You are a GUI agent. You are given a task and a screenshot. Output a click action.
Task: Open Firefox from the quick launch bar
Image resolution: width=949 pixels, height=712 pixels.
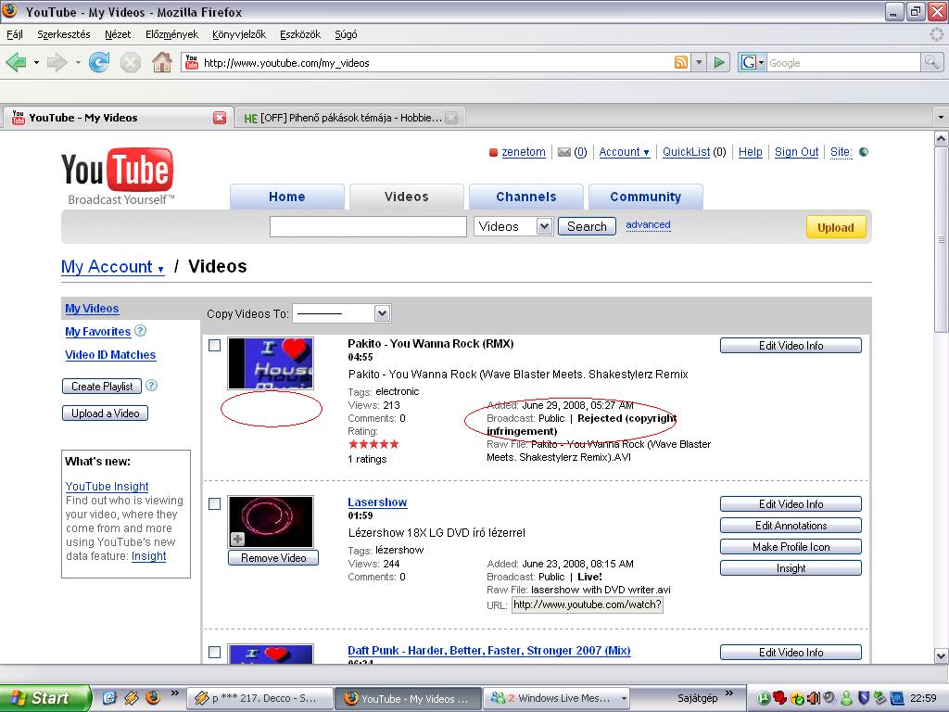point(153,697)
